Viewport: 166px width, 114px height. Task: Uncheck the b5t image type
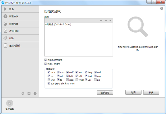(68, 76)
